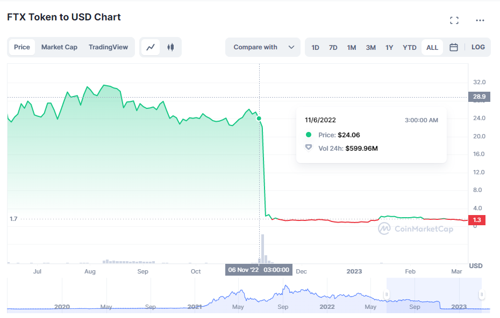Switch to candlestick chart icon

(x=171, y=47)
